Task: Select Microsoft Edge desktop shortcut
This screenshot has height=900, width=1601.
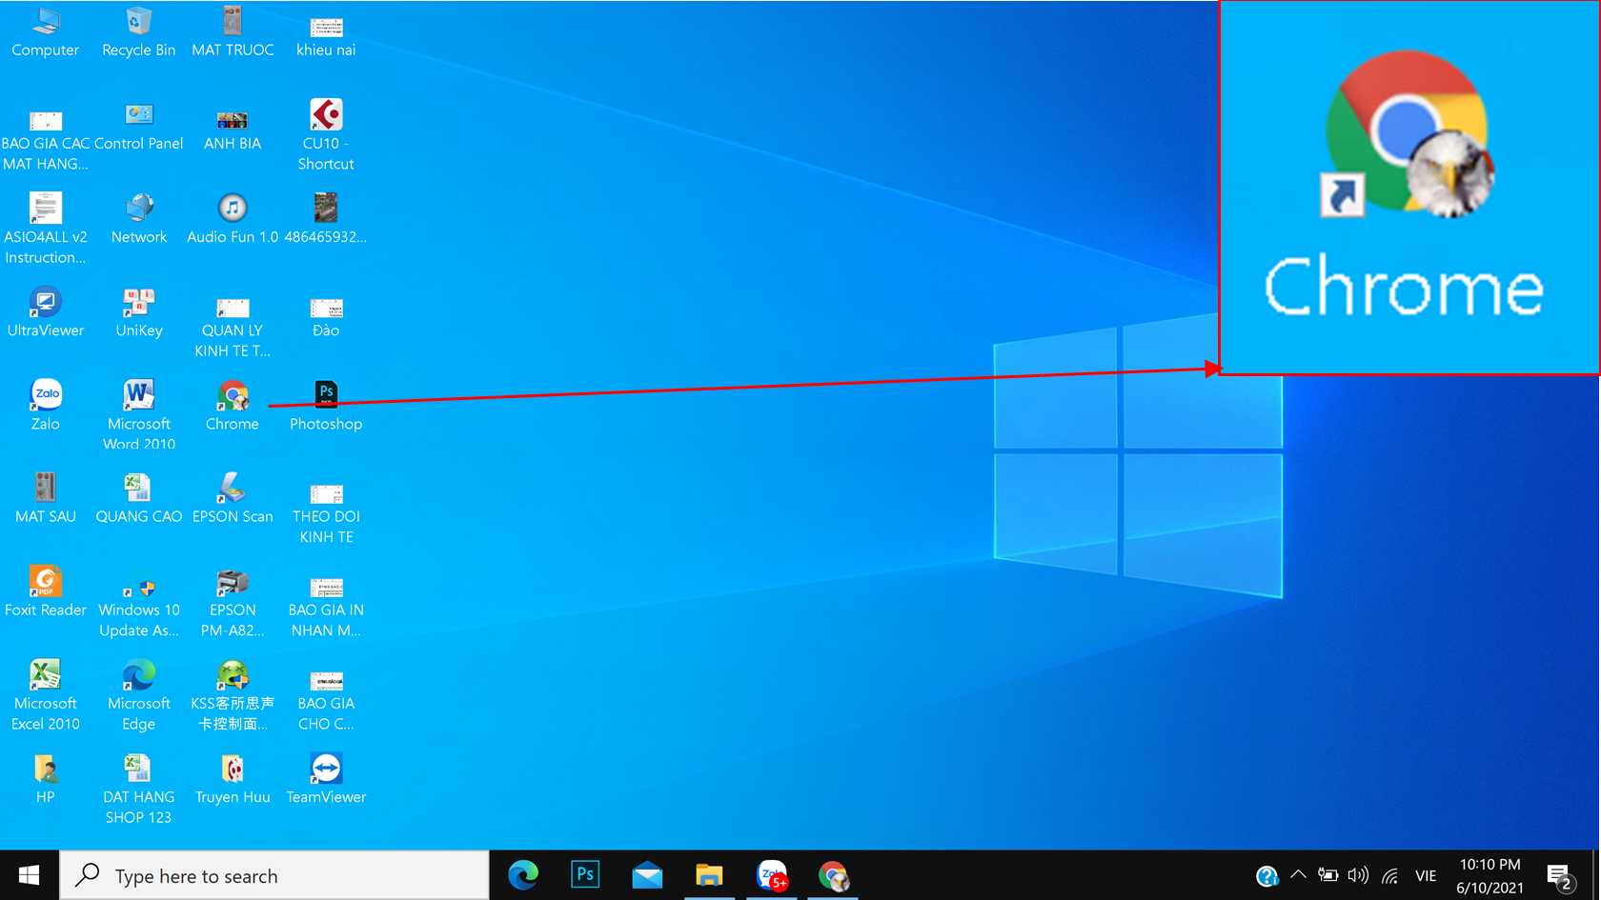Action: 139,695
